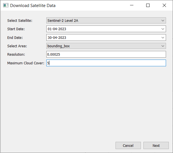Proceed with the Next button
Viewport: 173px width, 153px height.
(x=156, y=145)
